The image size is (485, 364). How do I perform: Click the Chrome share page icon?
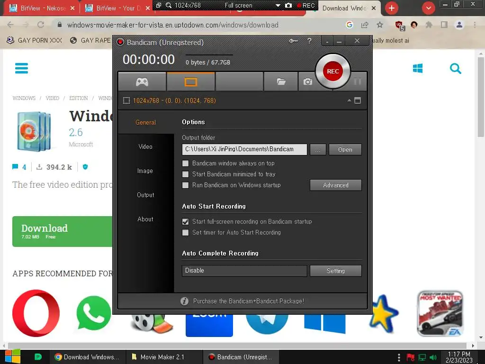(365, 25)
